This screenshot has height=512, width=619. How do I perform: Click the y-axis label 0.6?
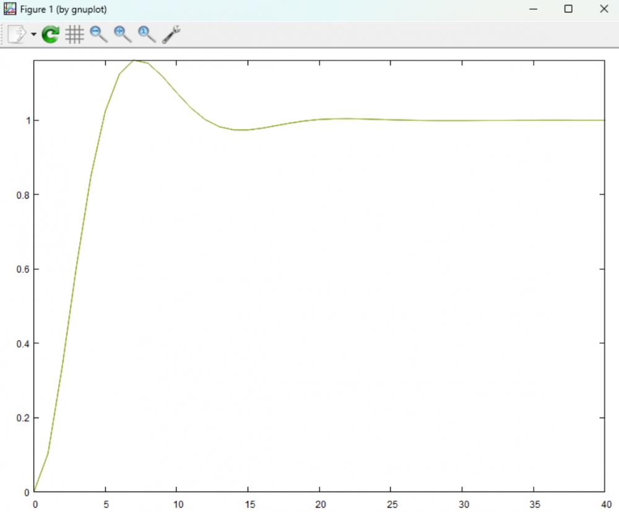tap(23, 269)
